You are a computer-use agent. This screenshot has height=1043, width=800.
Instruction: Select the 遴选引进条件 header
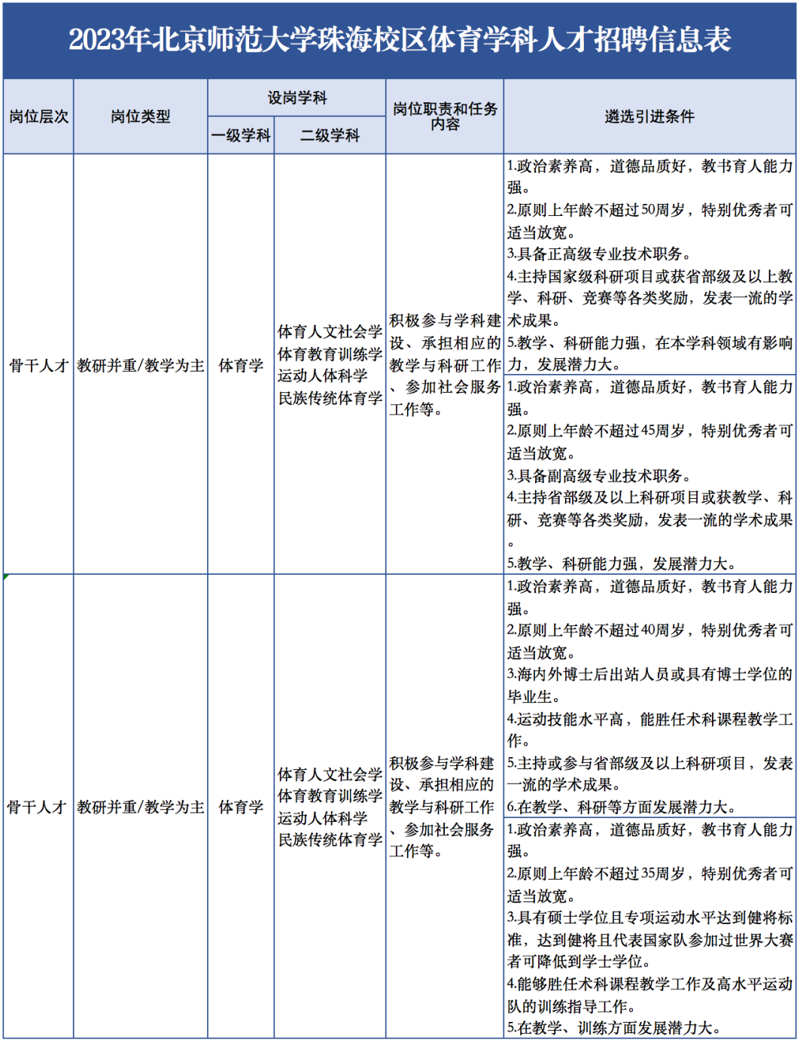point(649,117)
